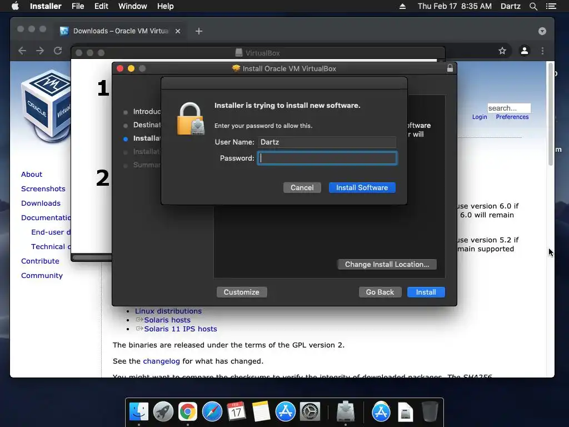The height and width of the screenshot is (427, 569).
Task: Open Calendar from the Dock
Action: tap(236, 412)
